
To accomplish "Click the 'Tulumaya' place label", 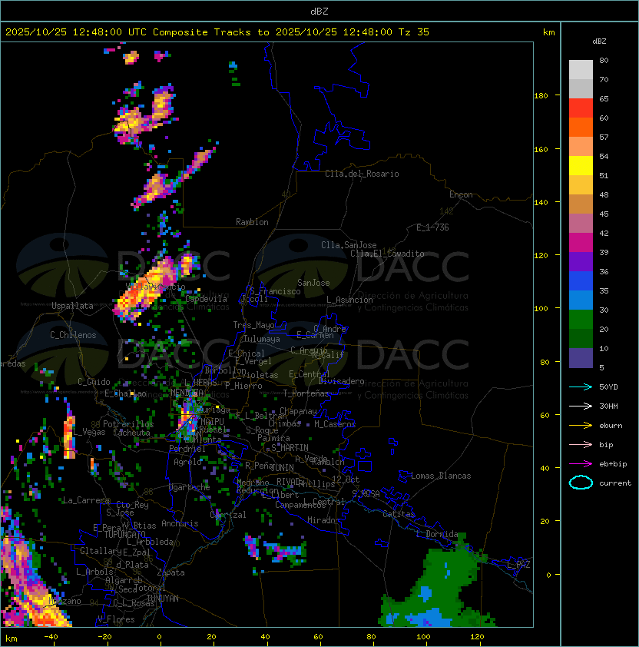I will click(x=262, y=339).
